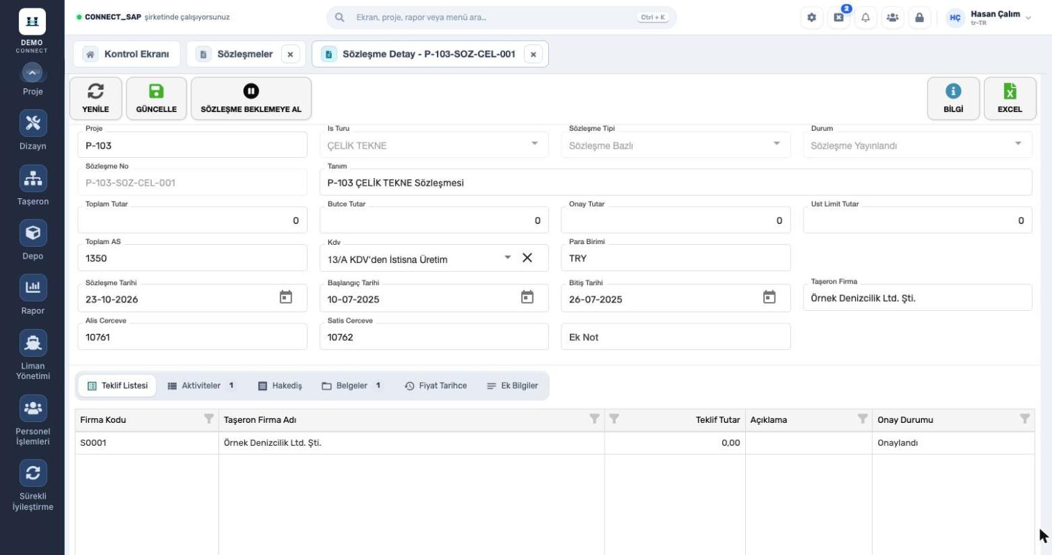Open the Aktiviteler tab
The image size is (1052, 555).
pos(201,385)
